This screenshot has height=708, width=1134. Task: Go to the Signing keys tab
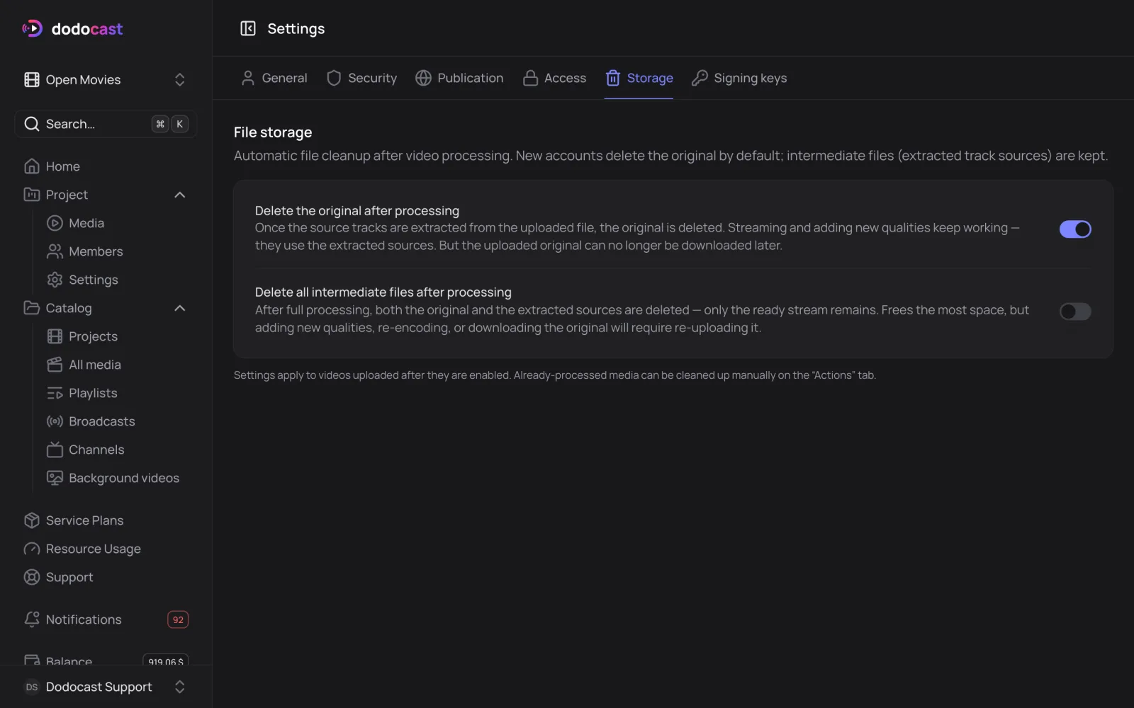739,78
